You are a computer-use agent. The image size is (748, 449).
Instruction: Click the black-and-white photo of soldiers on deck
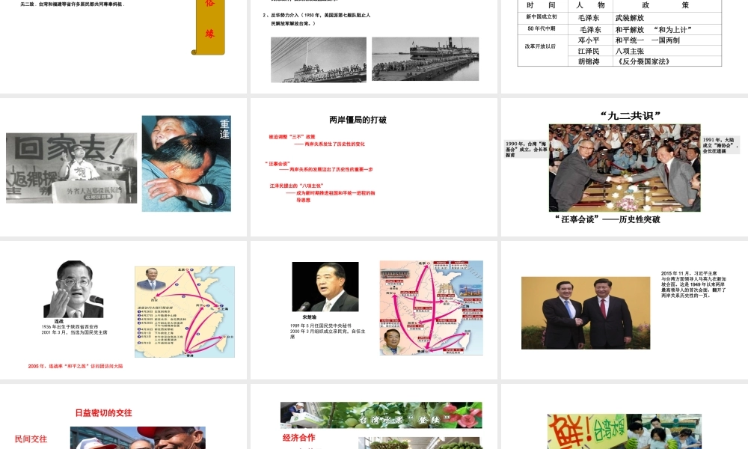[319, 60]
